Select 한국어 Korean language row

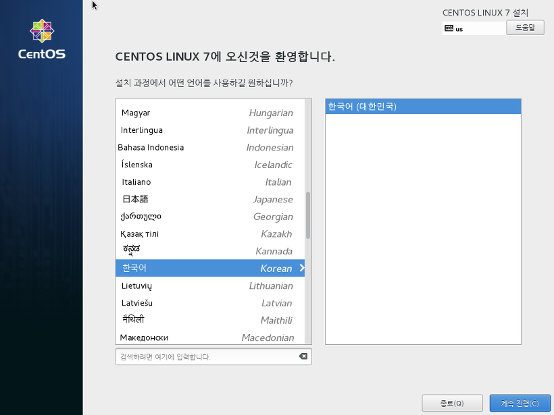click(210, 268)
